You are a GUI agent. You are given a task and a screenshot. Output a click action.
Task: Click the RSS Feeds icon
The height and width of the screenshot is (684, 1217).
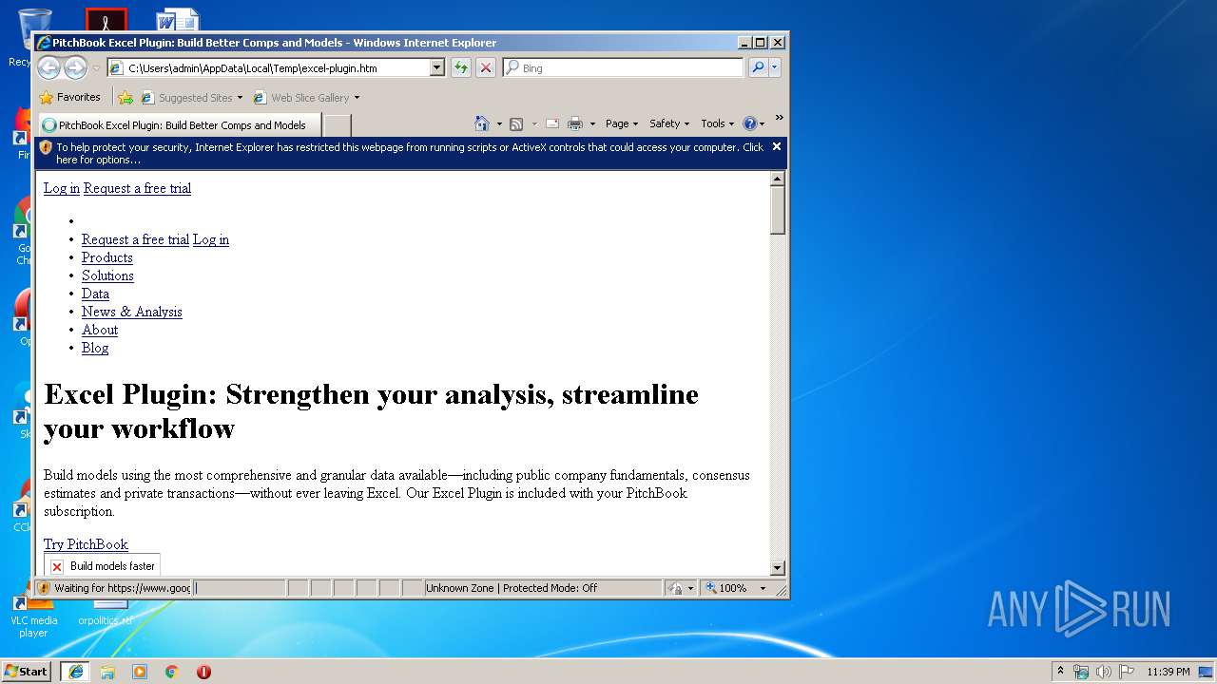tap(516, 123)
